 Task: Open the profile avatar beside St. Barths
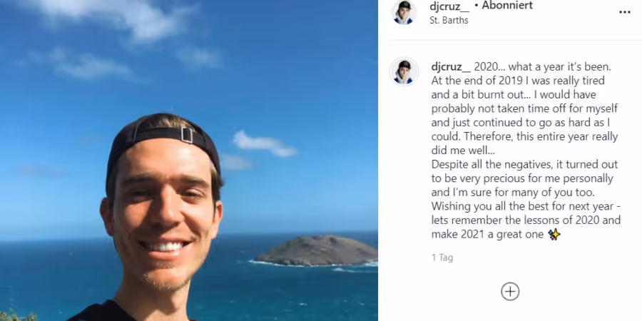[404, 11]
